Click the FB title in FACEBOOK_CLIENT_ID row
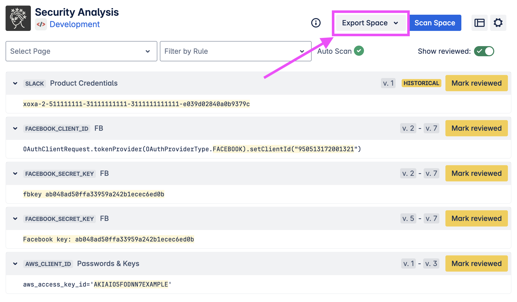This screenshot has height=302, width=517. coord(99,128)
